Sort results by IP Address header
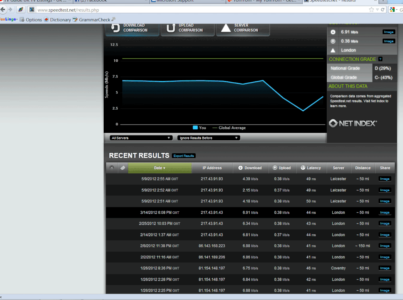403x300 pixels. click(212, 168)
